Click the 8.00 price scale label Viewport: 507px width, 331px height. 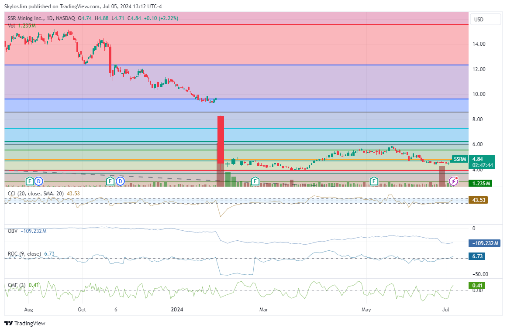(478, 119)
